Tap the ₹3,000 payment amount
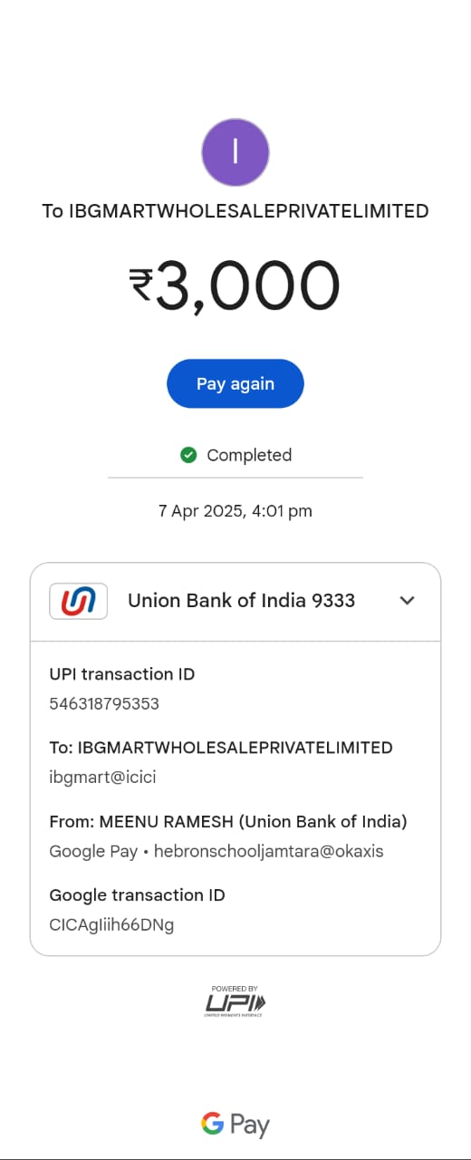The image size is (471, 1160). tap(235, 285)
